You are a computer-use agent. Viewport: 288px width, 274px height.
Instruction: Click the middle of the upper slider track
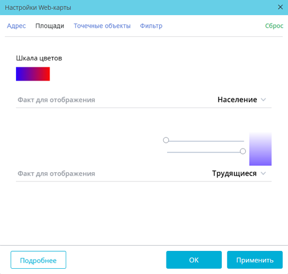(x=206, y=141)
